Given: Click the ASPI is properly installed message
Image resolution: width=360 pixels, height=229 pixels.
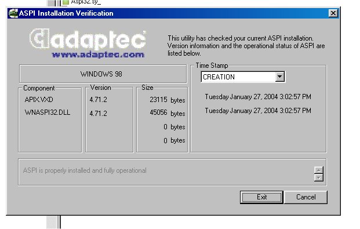Looking at the screenshot, I should (x=85, y=170).
